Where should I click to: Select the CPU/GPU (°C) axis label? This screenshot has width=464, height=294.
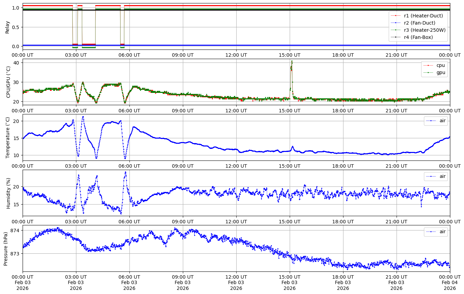point(8,82)
